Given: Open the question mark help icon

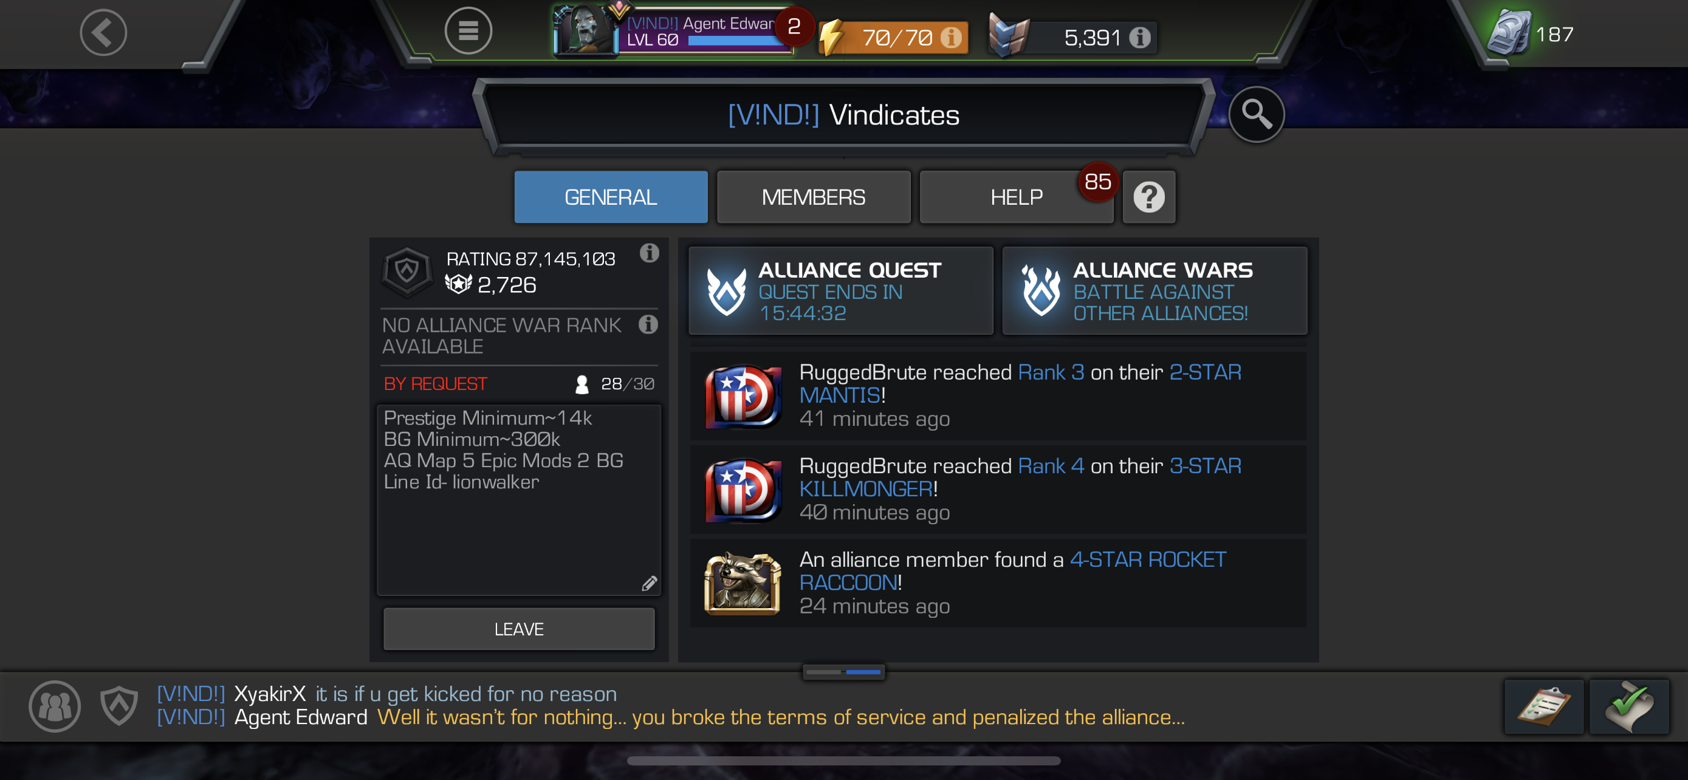Looking at the screenshot, I should 1148,197.
